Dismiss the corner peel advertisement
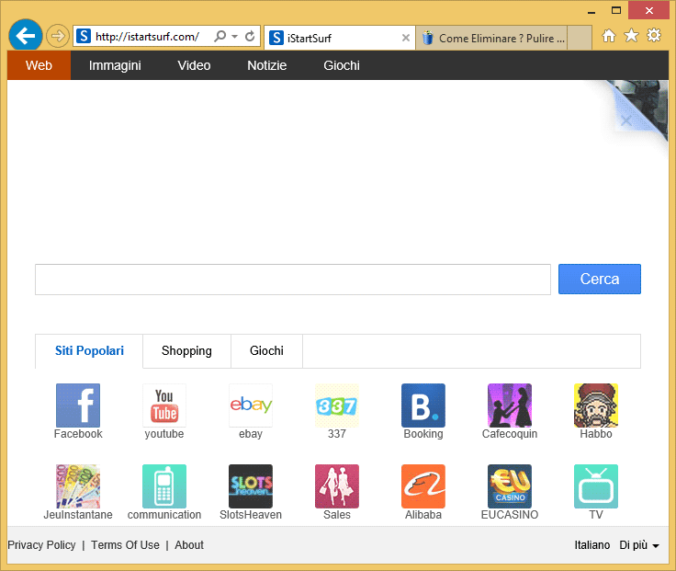This screenshot has height=571, width=676. point(625,120)
